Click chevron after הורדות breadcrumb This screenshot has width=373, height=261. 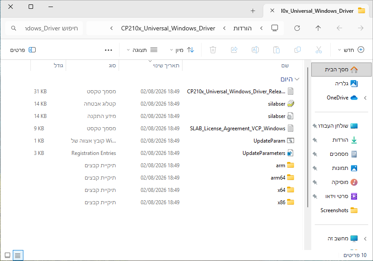[x=224, y=28]
